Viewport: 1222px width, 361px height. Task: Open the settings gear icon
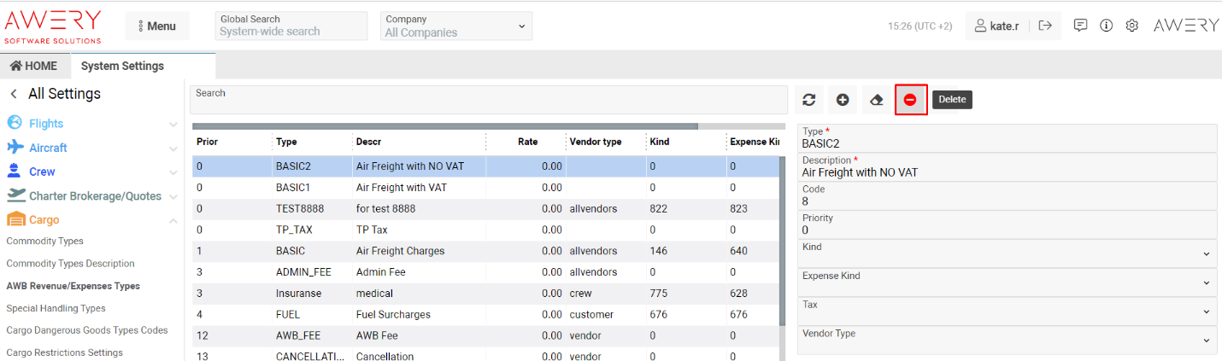click(x=1131, y=26)
